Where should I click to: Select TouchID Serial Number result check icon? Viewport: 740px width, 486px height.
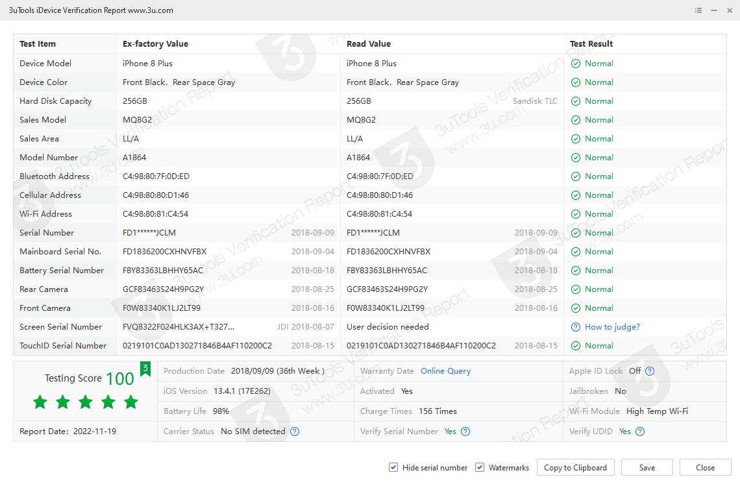[576, 346]
